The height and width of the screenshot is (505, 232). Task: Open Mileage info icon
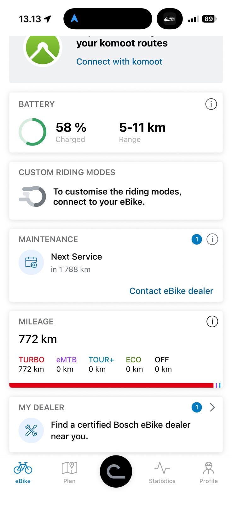click(212, 321)
